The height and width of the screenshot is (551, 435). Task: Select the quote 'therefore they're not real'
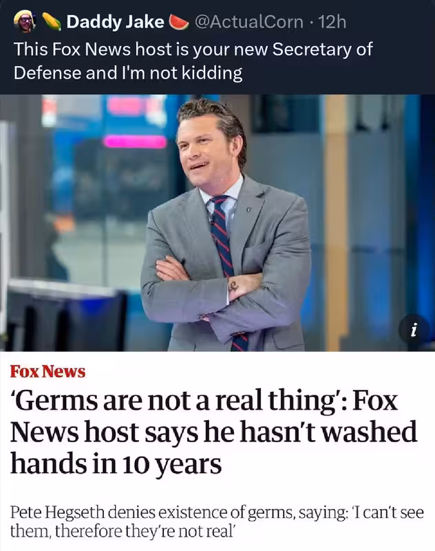click(x=145, y=531)
